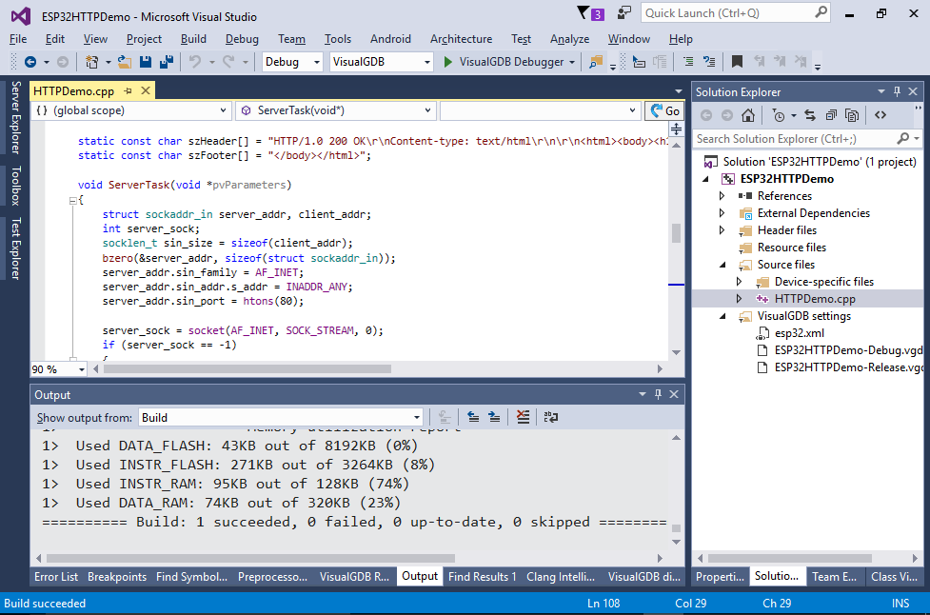Viewport: 930px width, 615px height.
Task: Expand the References node
Action: coord(722,196)
